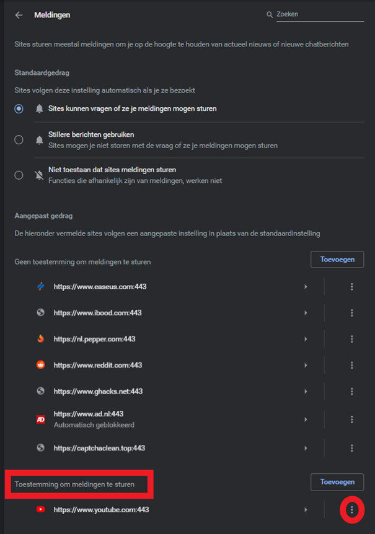Open the three-dot menu for www.reddit.com
Image resolution: width=375 pixels, height=534 pixels.
(x=352, y=365)
